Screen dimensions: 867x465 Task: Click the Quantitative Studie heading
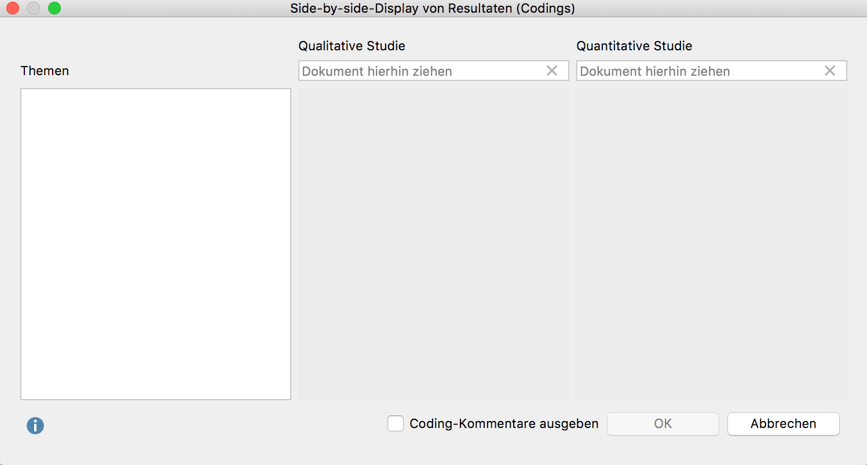point(634,46)
